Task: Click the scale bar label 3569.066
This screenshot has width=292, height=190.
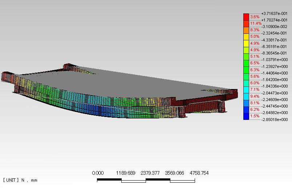Action: [174, 173]
